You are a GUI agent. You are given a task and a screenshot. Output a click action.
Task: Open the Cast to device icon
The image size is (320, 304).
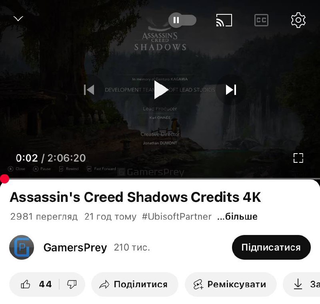[224, 20]
